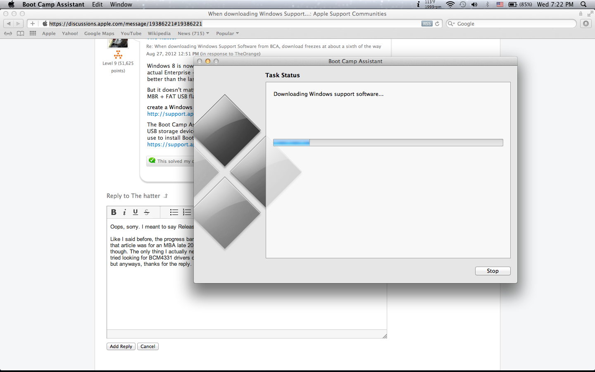Toggle numbered list in the reply editor
The image size is (595, 372).
pyautogui.click(x=187, y=212)
